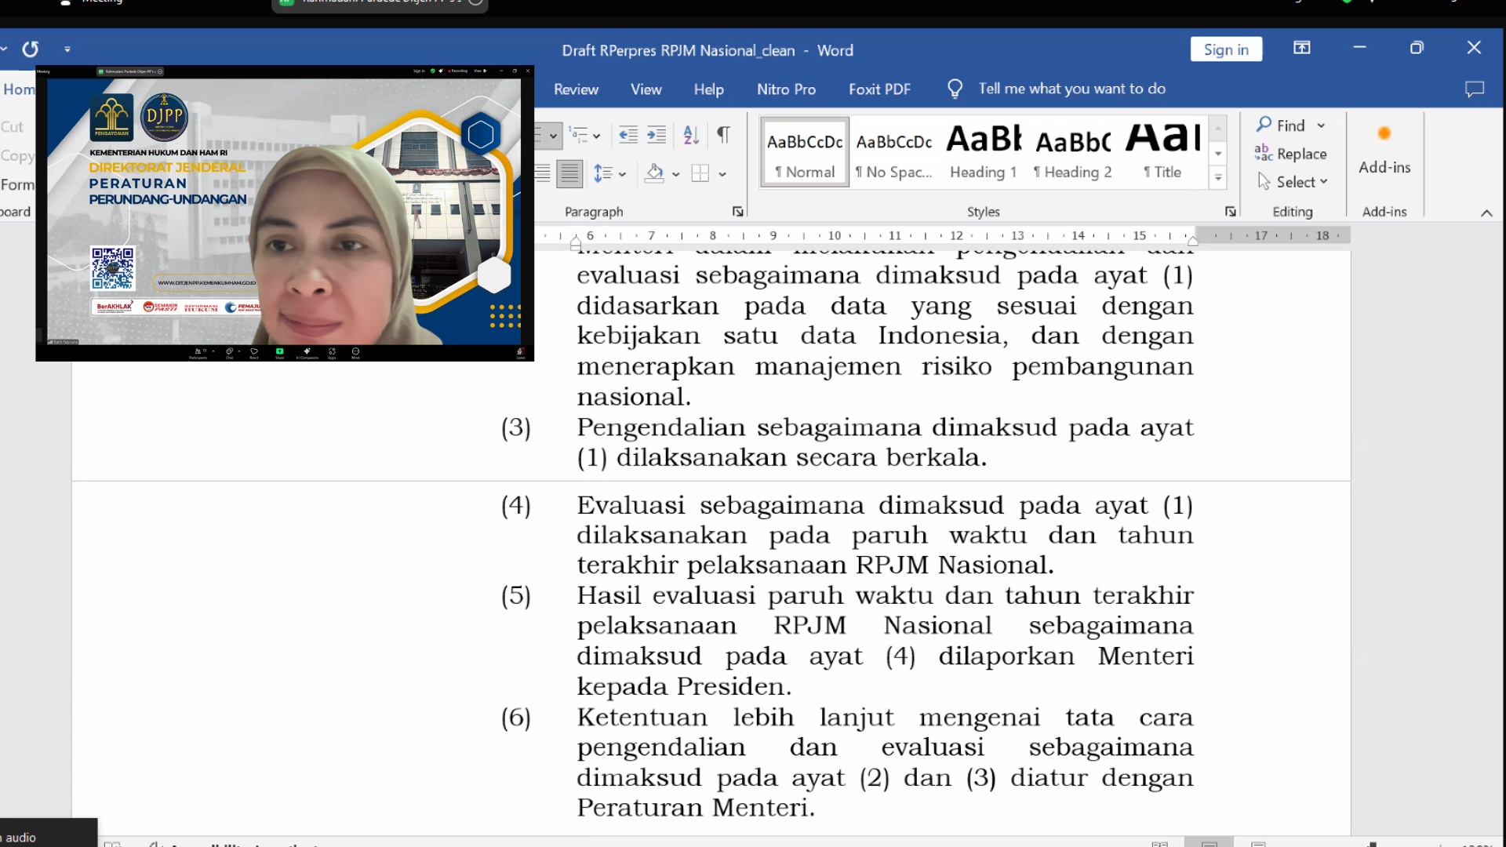1506x847 pixels.
Task: Apply the Normal style
Action: (x=805, y=153)
